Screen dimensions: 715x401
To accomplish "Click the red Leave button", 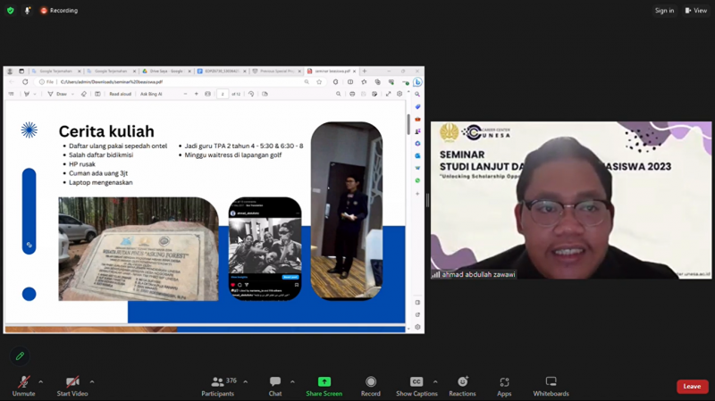I will (692, 387).
